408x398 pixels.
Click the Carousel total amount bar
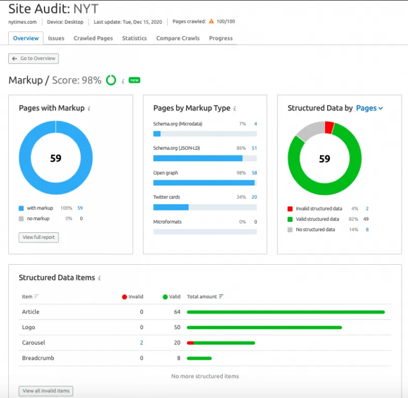(x=221, y=343)
